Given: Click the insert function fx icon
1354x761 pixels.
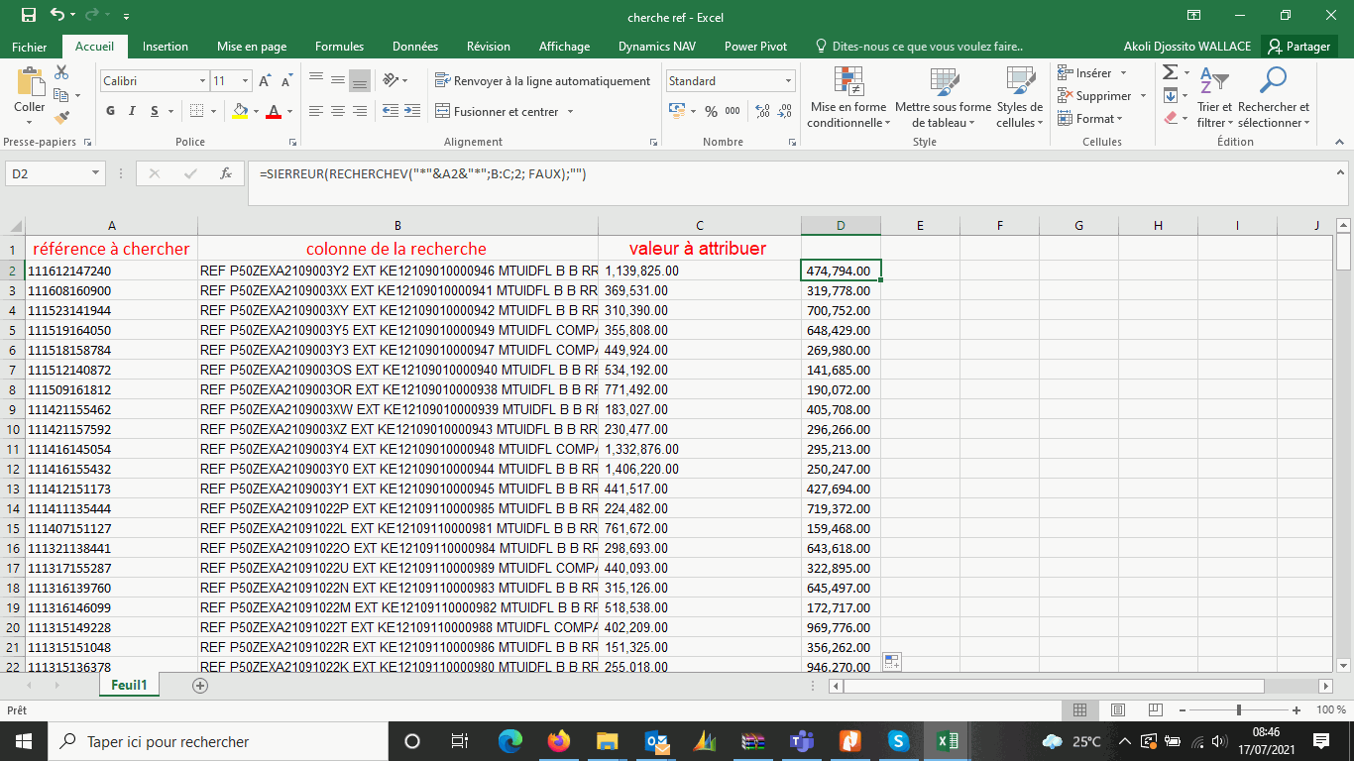Looking at the screenshot, I should (226, 173).
